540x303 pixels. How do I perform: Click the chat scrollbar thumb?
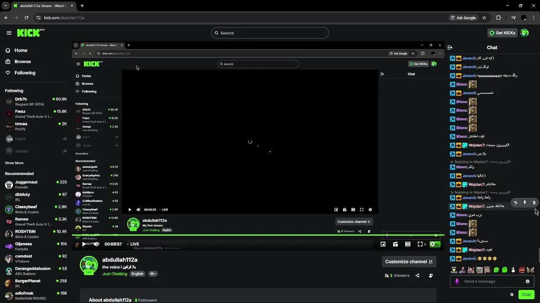(538, 255)
